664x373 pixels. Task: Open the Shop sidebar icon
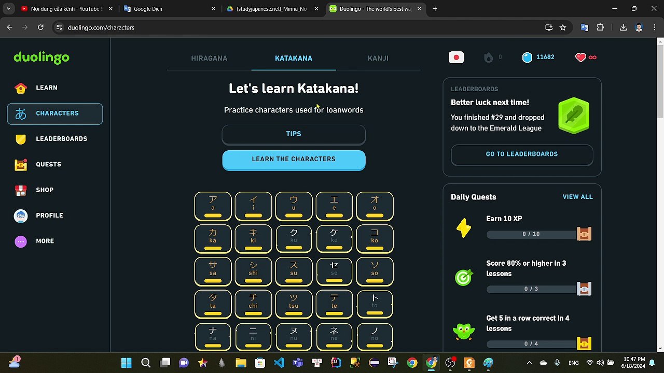point(21,190)
